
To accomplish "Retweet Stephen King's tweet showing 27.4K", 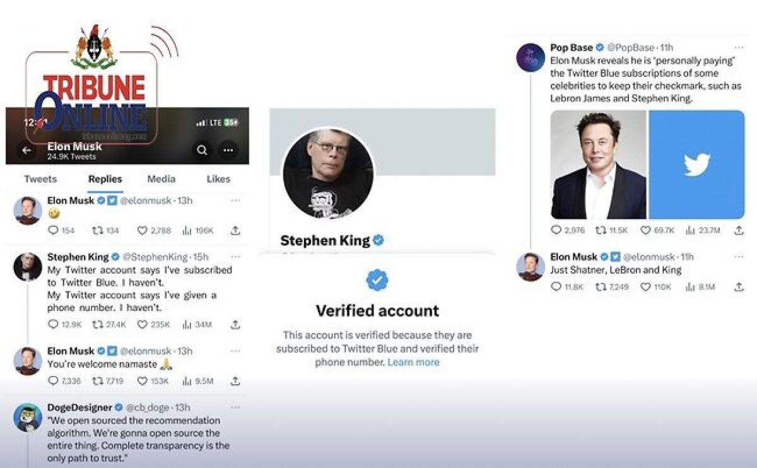I will coord(109,324).
